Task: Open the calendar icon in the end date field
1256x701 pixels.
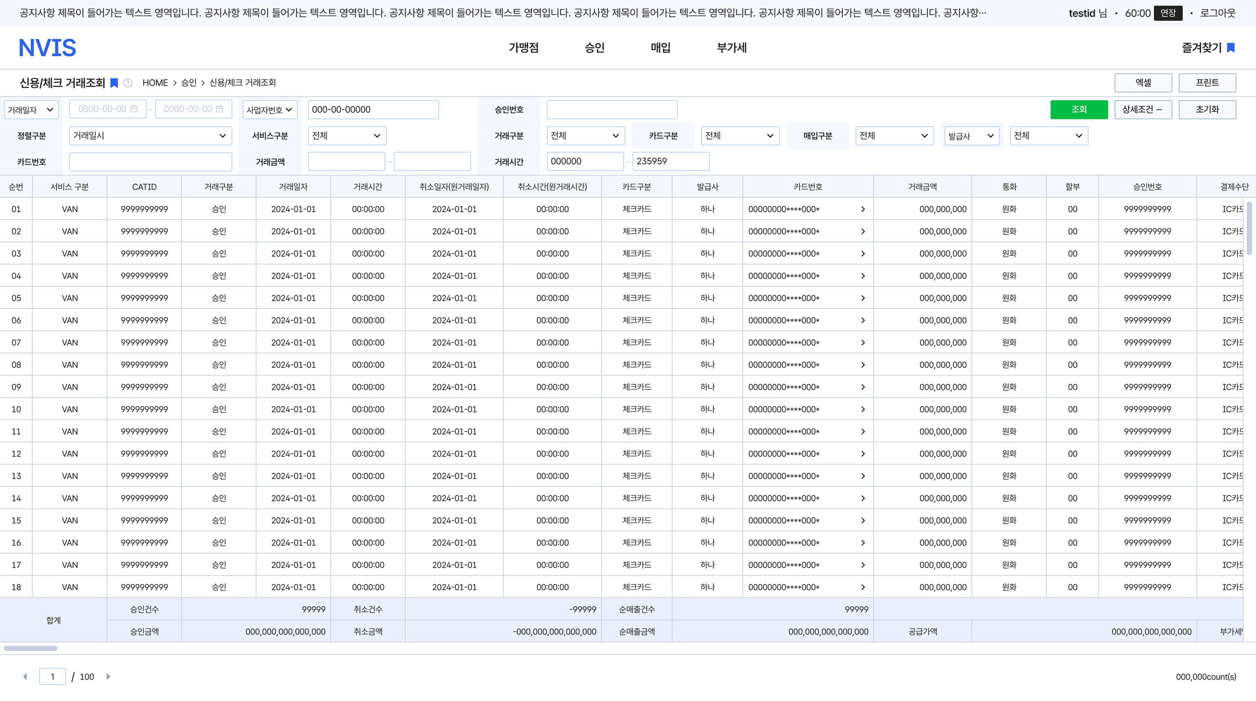Action: point(219,109)
